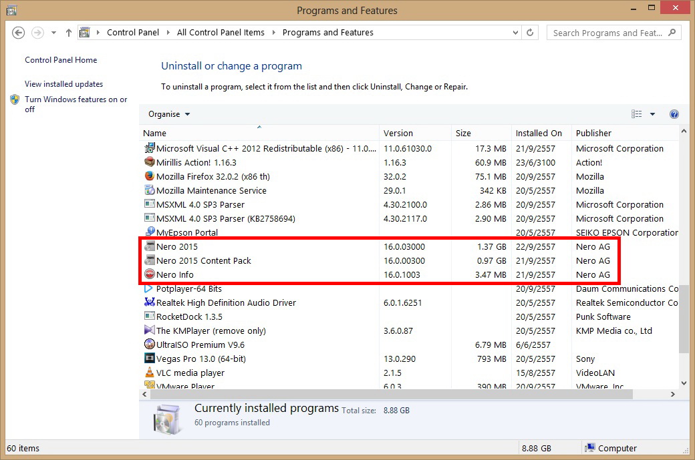The image size is (695, 460).
Task: Click the installed programs thumbnail icon
Action: pos(166,419)
